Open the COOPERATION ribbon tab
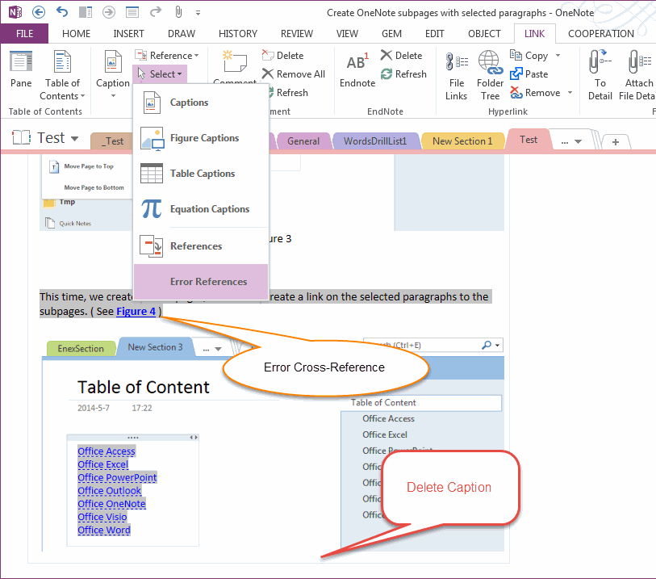Image resolution: width=656 pixels, height=579 pixels. 601,33
